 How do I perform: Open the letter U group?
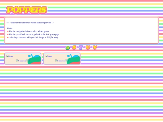click(x=88, y=48)
